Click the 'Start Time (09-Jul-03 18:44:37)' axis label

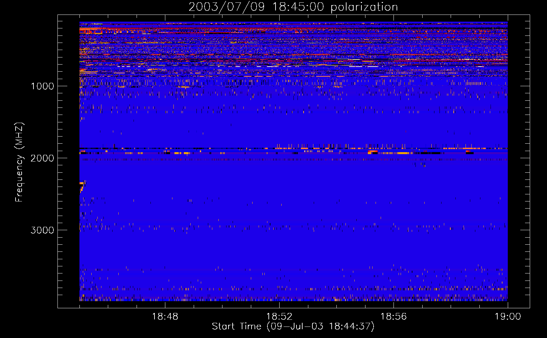click(x=293, y=327)
